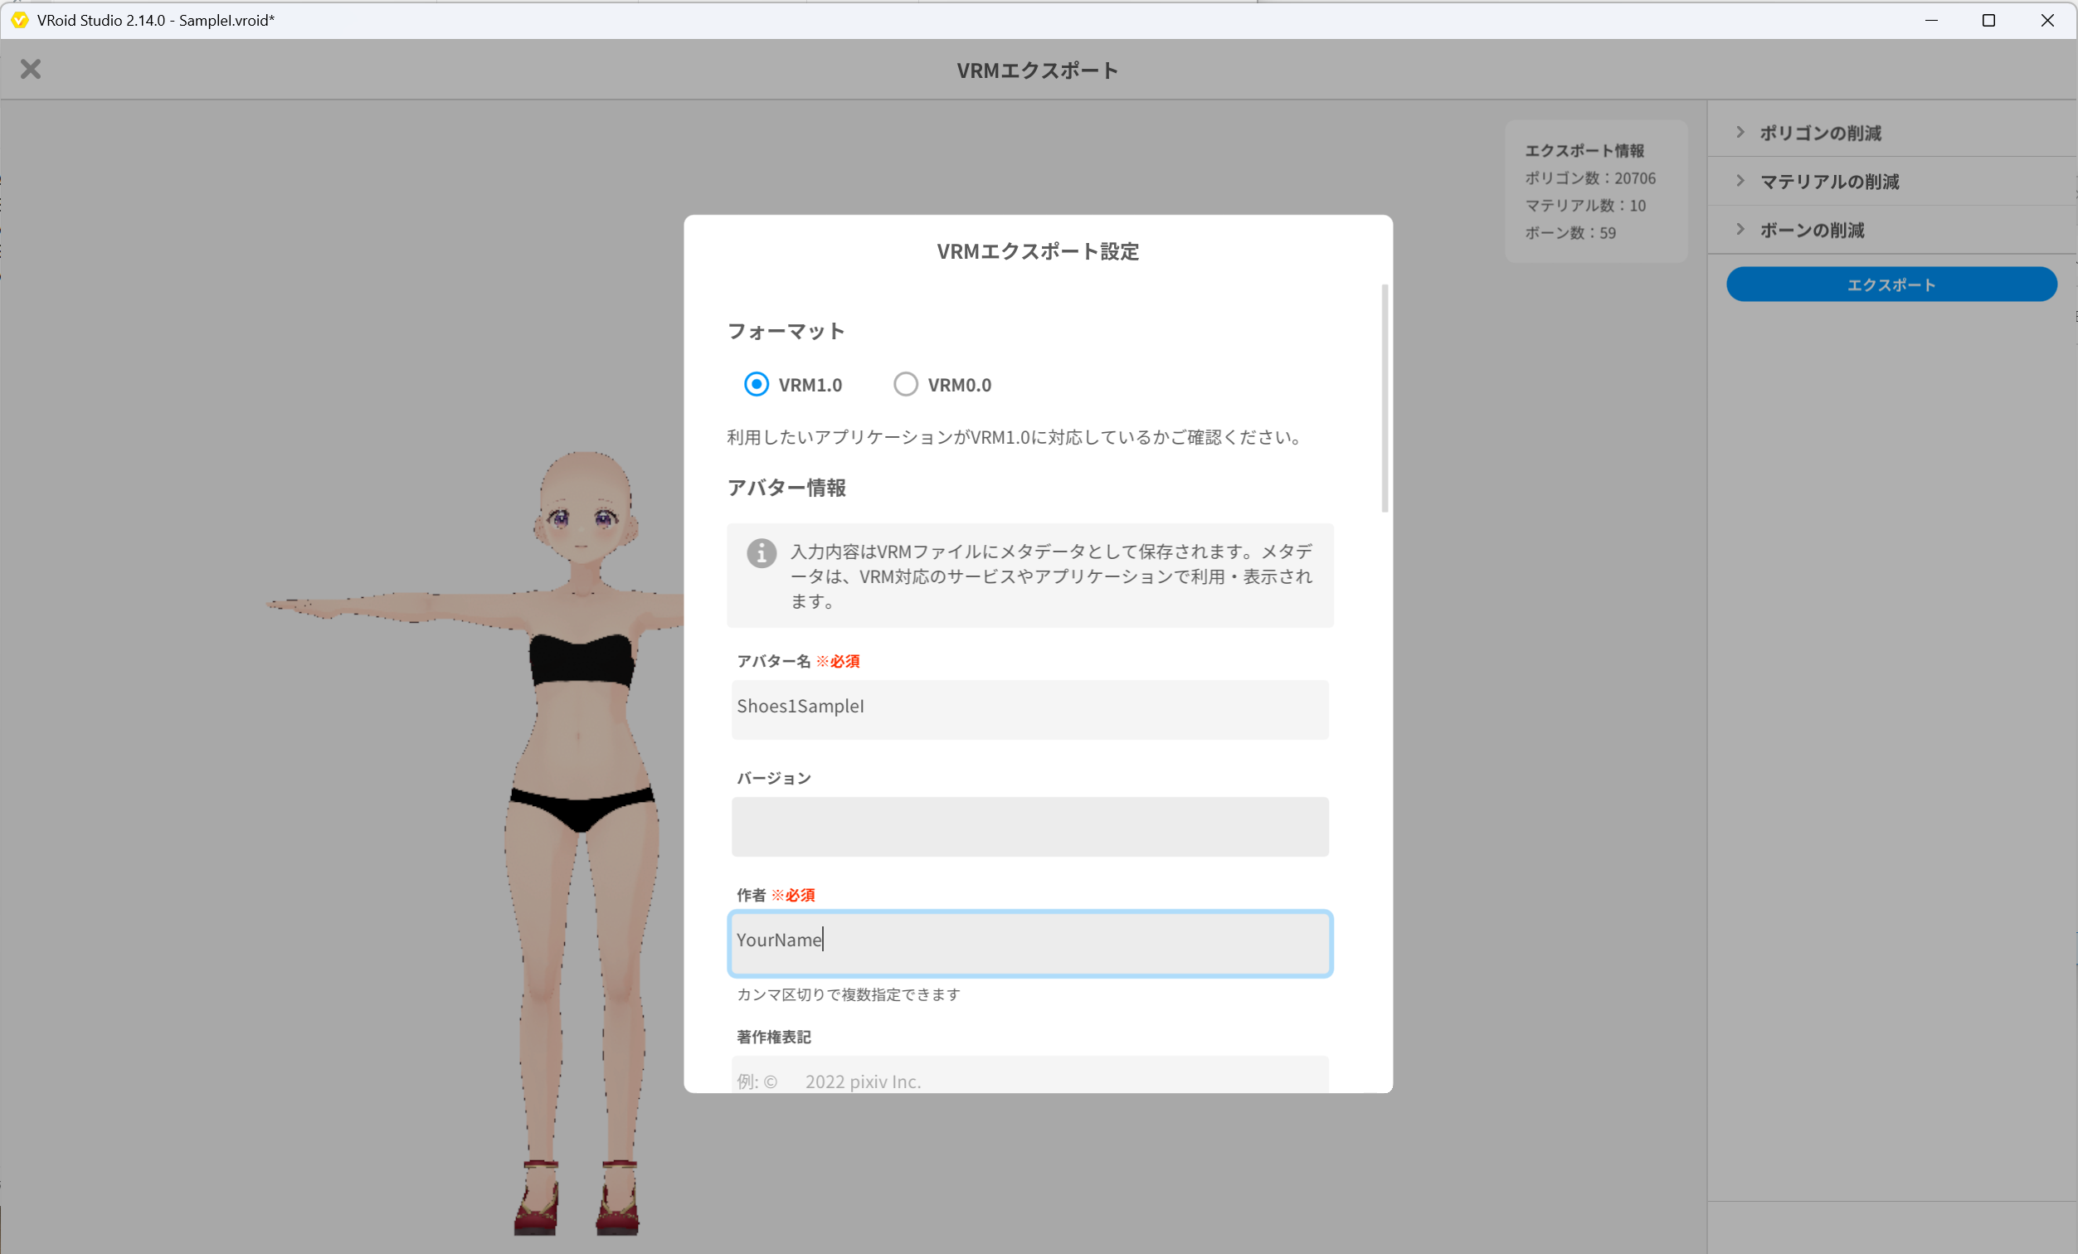Click the ボーン数：59 text
Viewport: 2078px width, 1254px height.
coord(1570,233)
